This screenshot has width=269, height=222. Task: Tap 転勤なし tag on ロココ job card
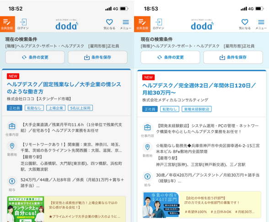coord(34,108)
